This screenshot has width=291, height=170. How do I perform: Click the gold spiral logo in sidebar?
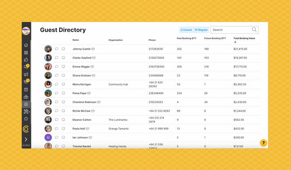click(26, 129)
